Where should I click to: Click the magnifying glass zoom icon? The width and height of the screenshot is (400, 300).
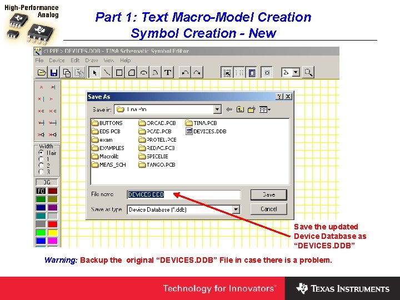308,73
